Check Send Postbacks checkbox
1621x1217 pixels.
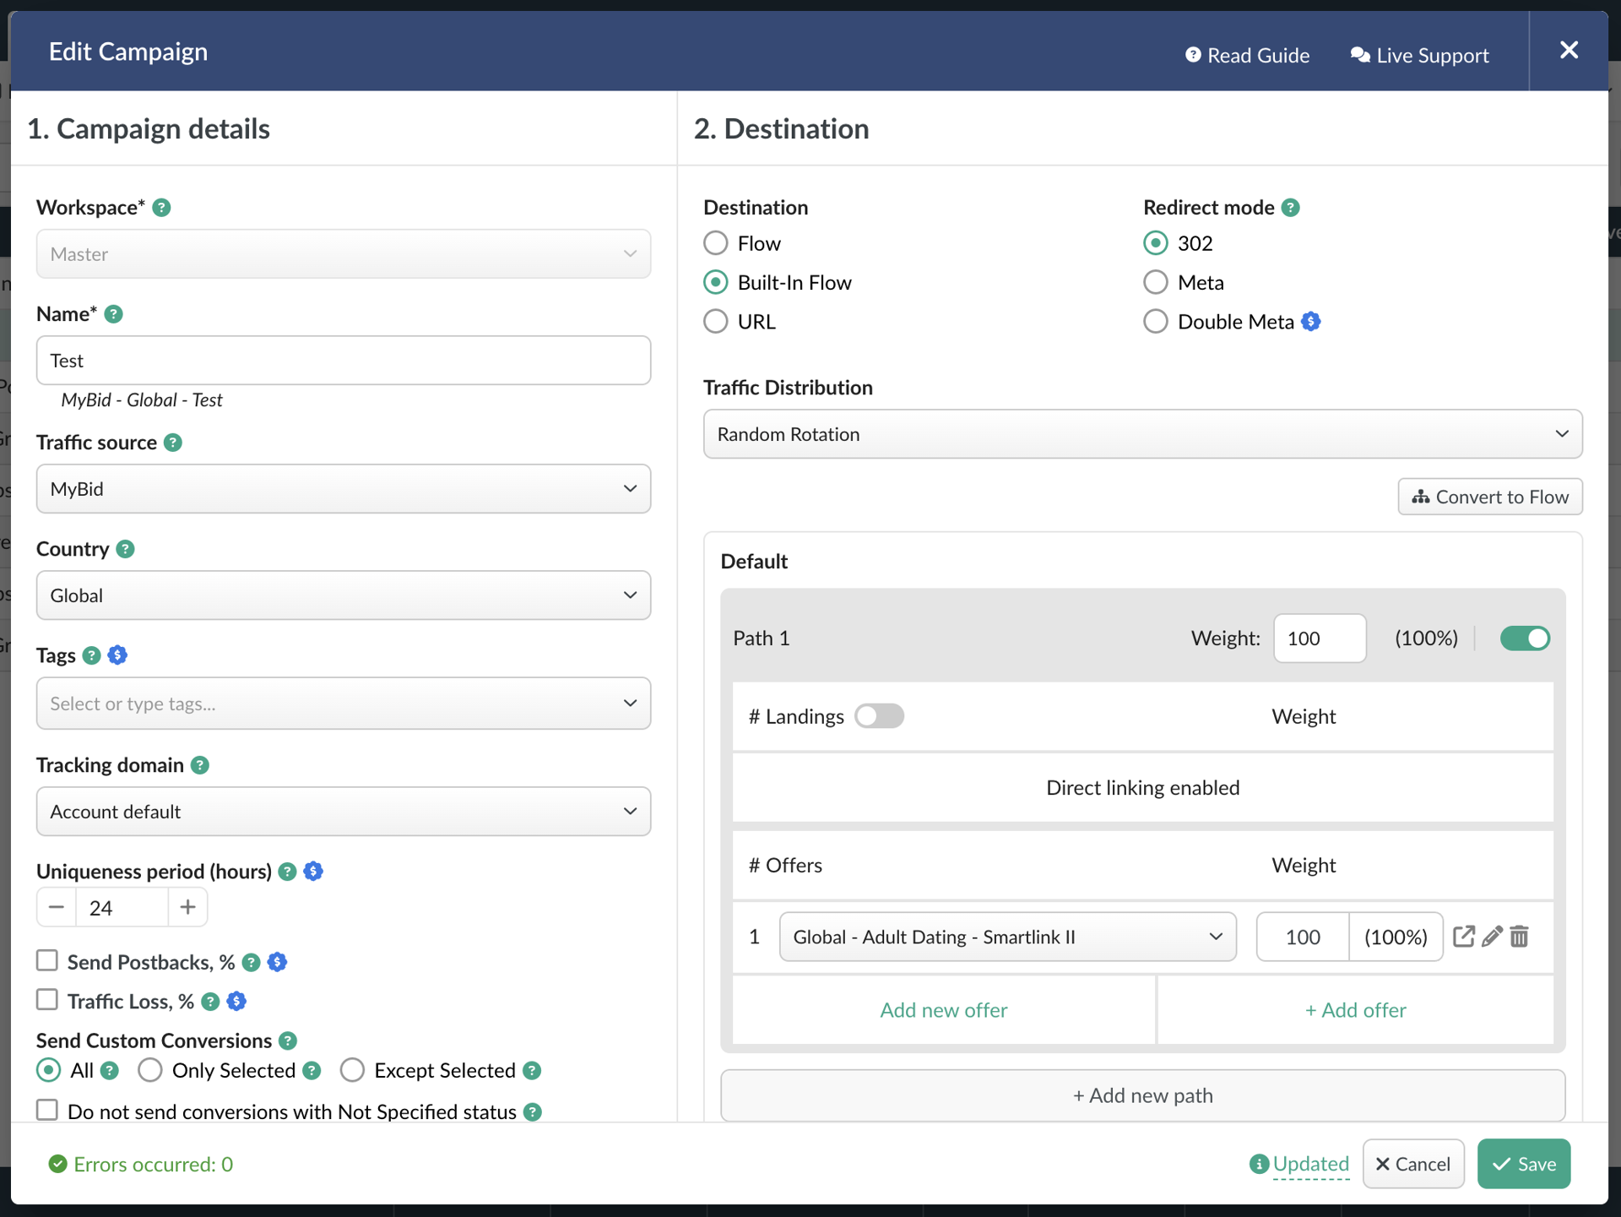coord(47,961)
